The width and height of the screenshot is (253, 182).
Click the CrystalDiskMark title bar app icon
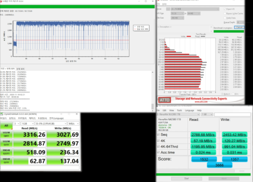2,114
